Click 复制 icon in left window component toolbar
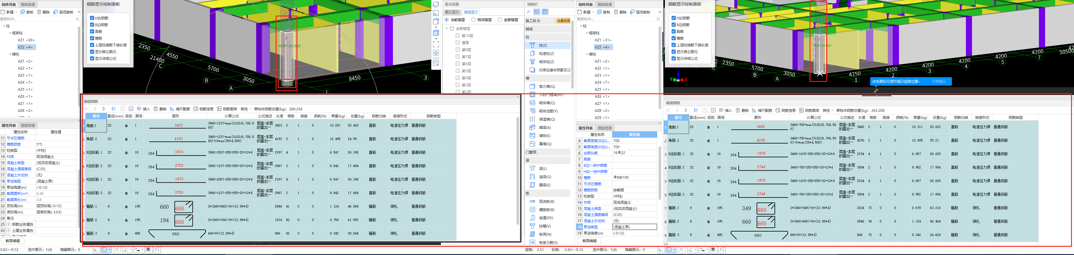The image size is (1074, 255). tap(23, 12)
